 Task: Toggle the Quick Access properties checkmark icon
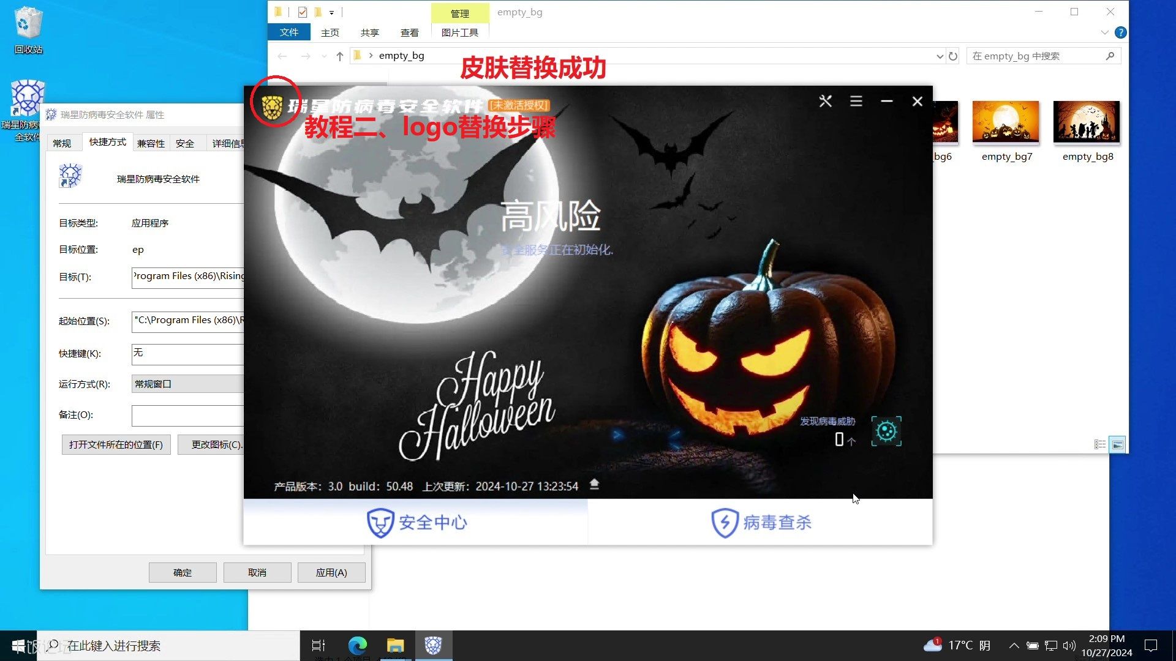(303, 12)
